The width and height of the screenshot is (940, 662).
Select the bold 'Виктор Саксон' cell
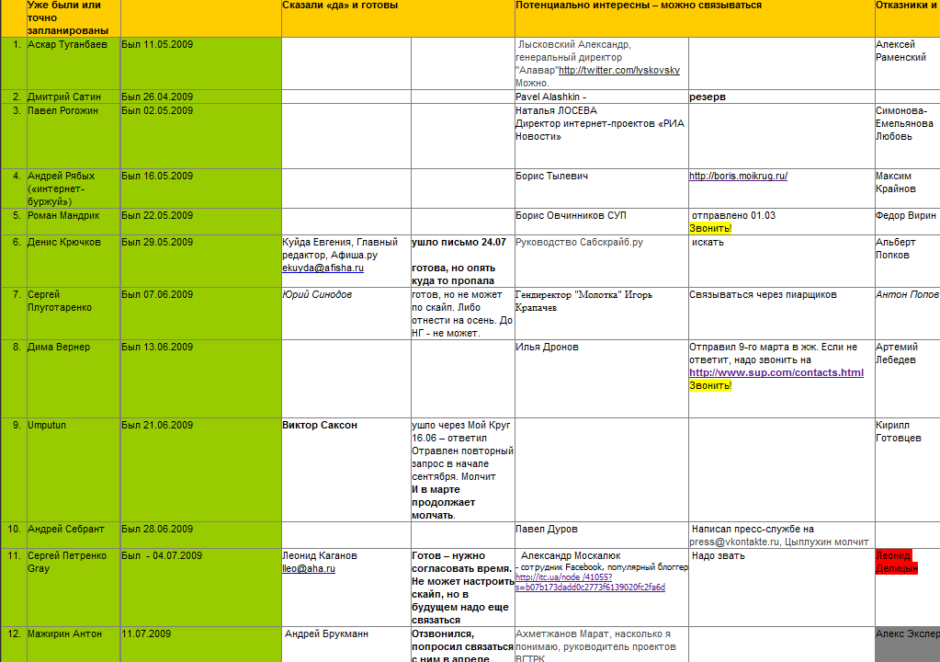[320, 425]
